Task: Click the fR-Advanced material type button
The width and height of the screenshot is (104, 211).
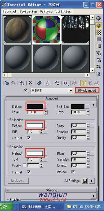Action: (87, 90)
